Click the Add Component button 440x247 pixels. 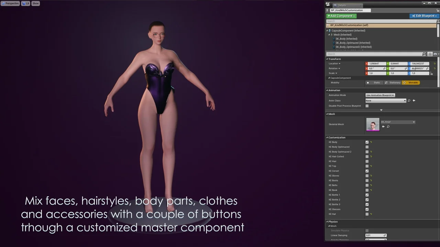pos(341,16)
